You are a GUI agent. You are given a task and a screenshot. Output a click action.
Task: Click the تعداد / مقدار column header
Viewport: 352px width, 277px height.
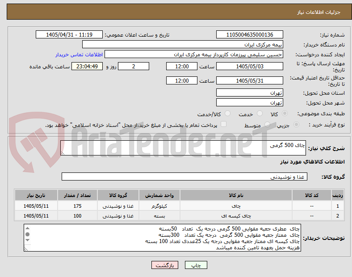coord(77,195)
